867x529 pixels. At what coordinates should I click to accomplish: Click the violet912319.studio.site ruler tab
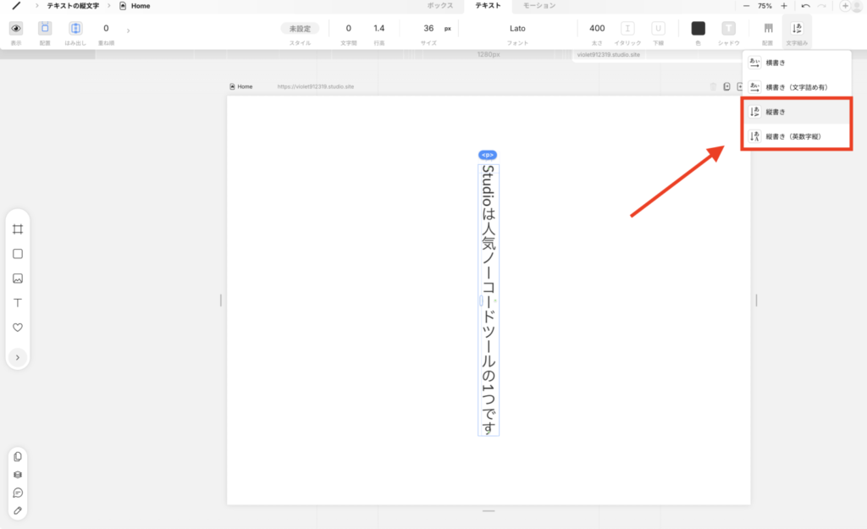click(x=608, y=55)
